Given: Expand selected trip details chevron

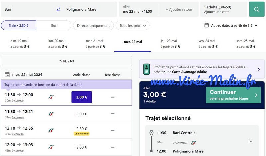Looking at the screenshot, I should (x=251, y=142).
